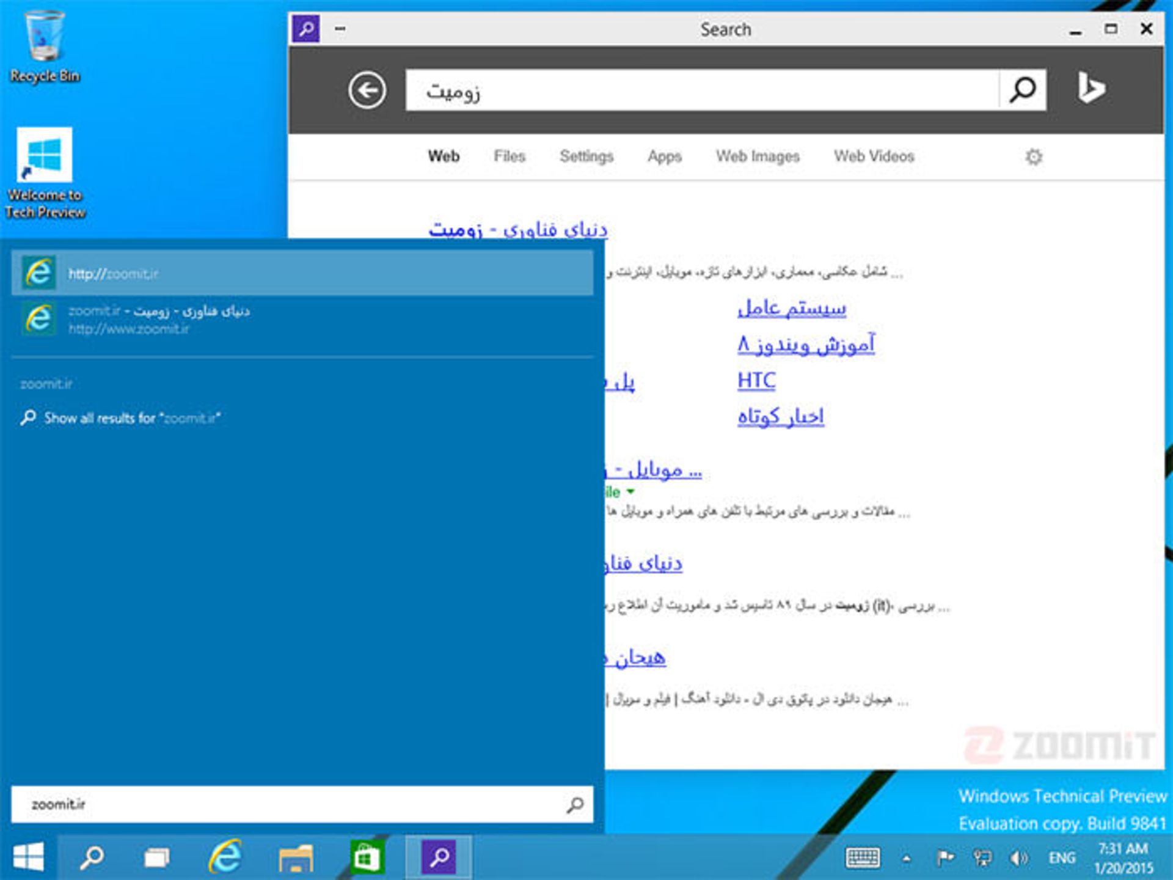Open the اخبار کوتاه link
The height and width of the screenshot is (880, 1173).
[781, 416]
